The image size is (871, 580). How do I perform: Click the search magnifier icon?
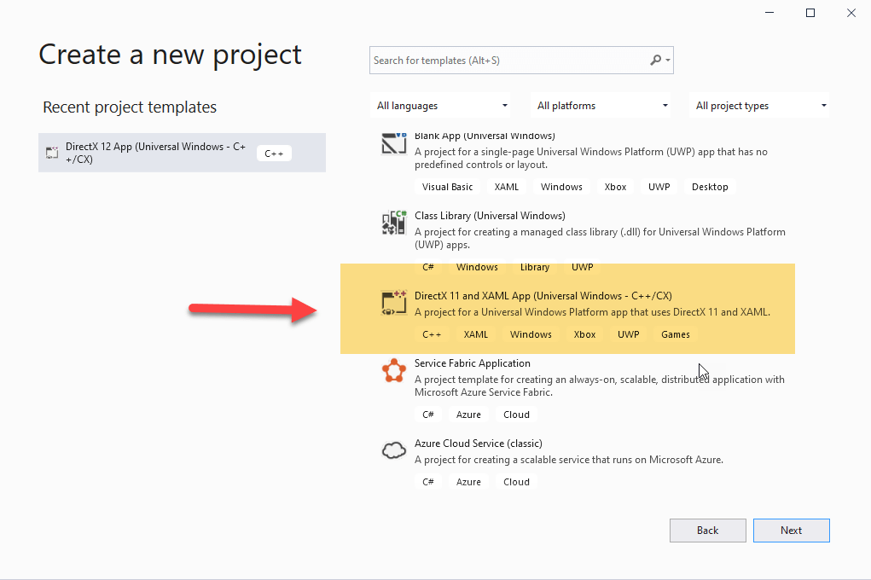(x=656, y=61)
